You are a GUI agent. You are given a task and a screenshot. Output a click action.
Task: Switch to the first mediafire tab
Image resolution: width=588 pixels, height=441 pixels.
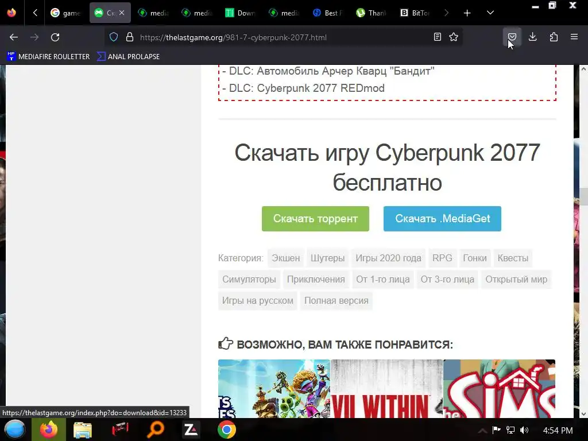[x=153, y=13]
